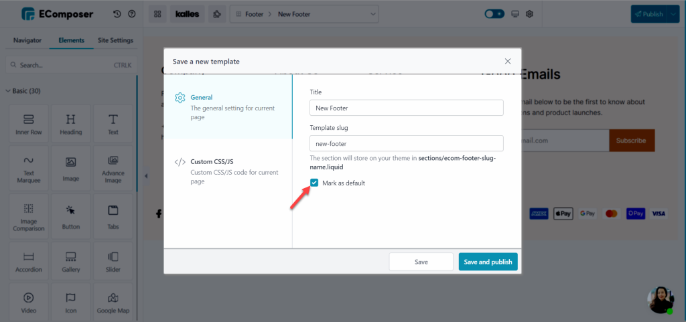Click the Facebook icon in footer
Viewport: 686px width, 322px height.
[158, 214]
